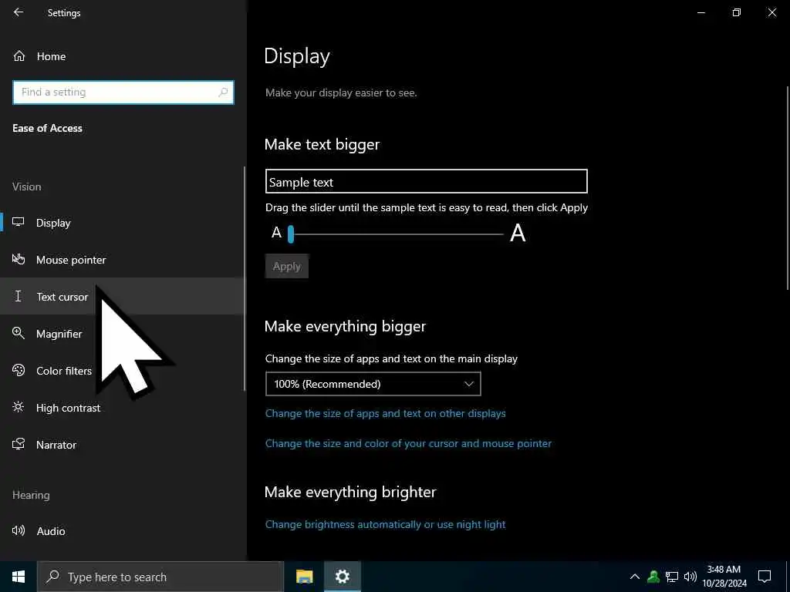This screenshot has width=790, height=592.
Task: Select the High contrast sun icon
Action: point(19,407)
